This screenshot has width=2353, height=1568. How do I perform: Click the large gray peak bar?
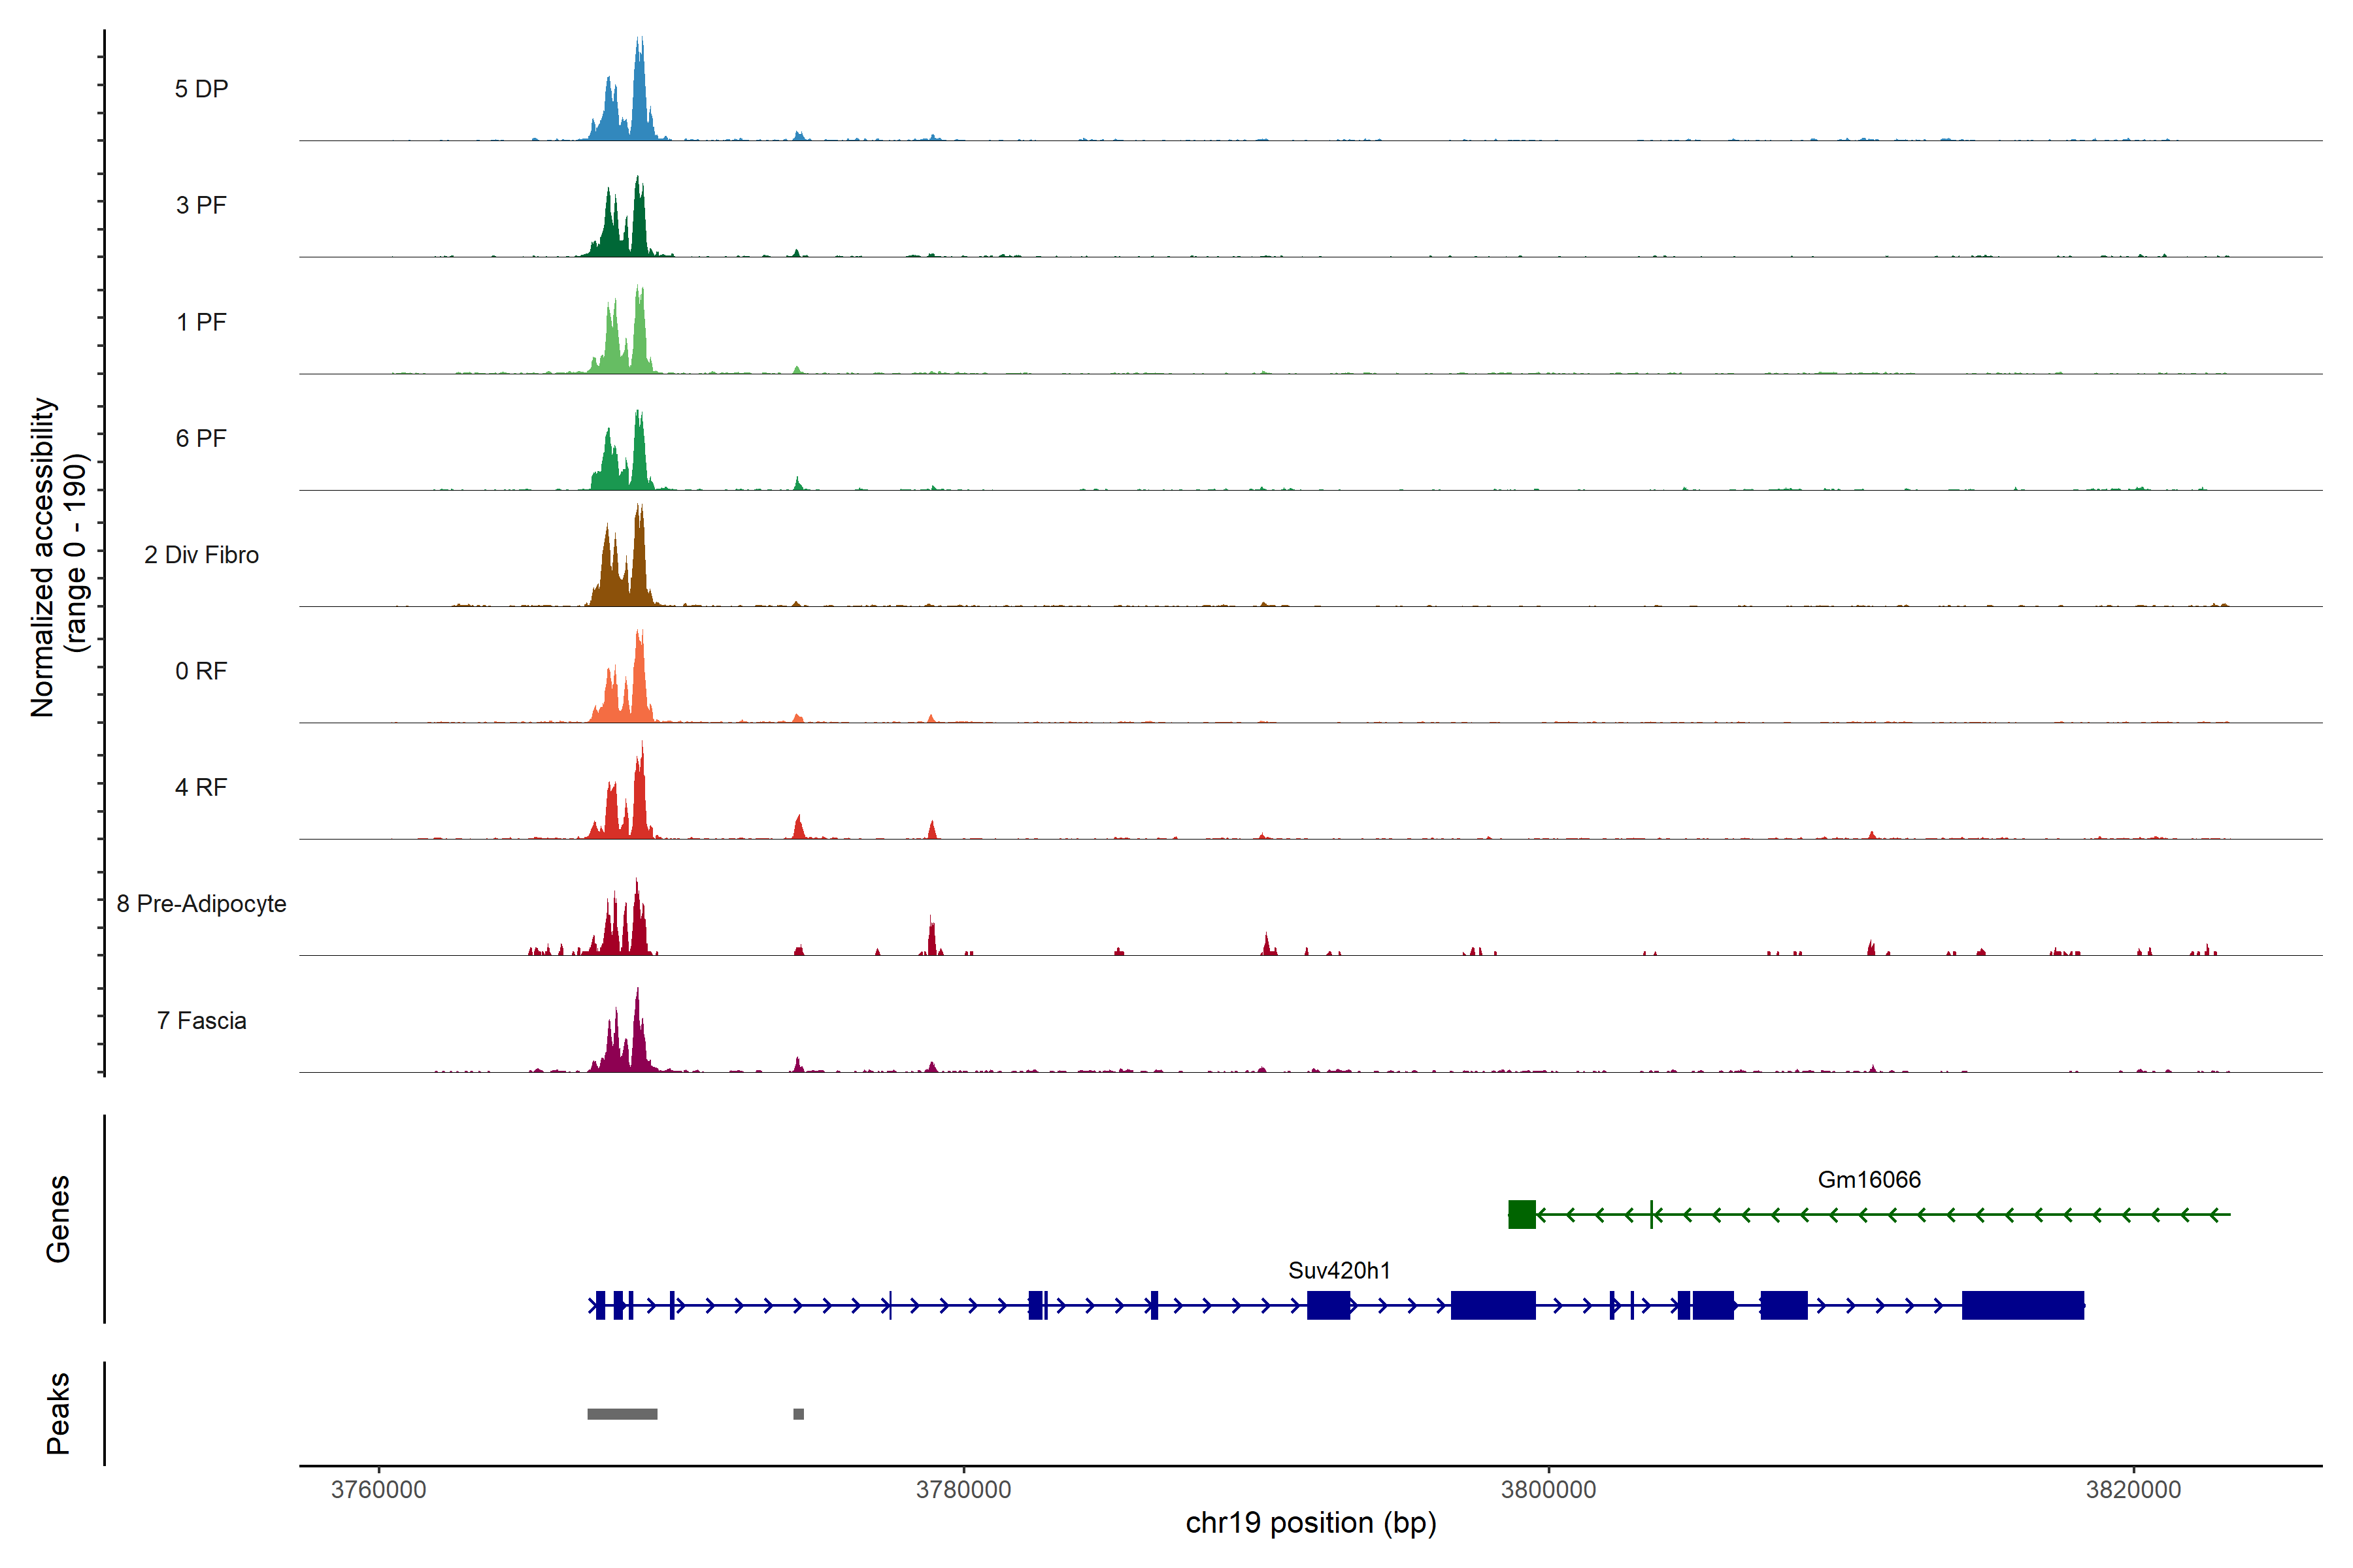pyautogui.click(x=622, y=1413)
